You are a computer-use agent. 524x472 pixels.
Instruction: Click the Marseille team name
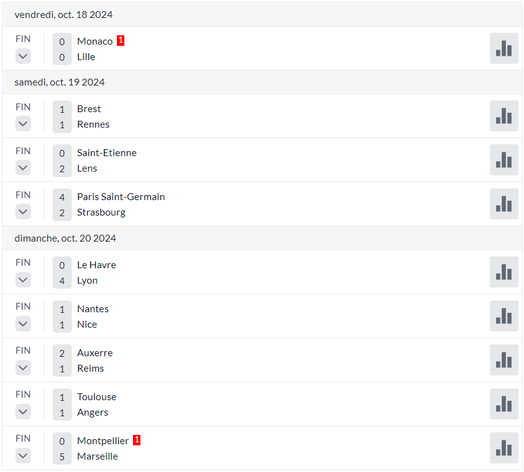(x=98, y=457)
